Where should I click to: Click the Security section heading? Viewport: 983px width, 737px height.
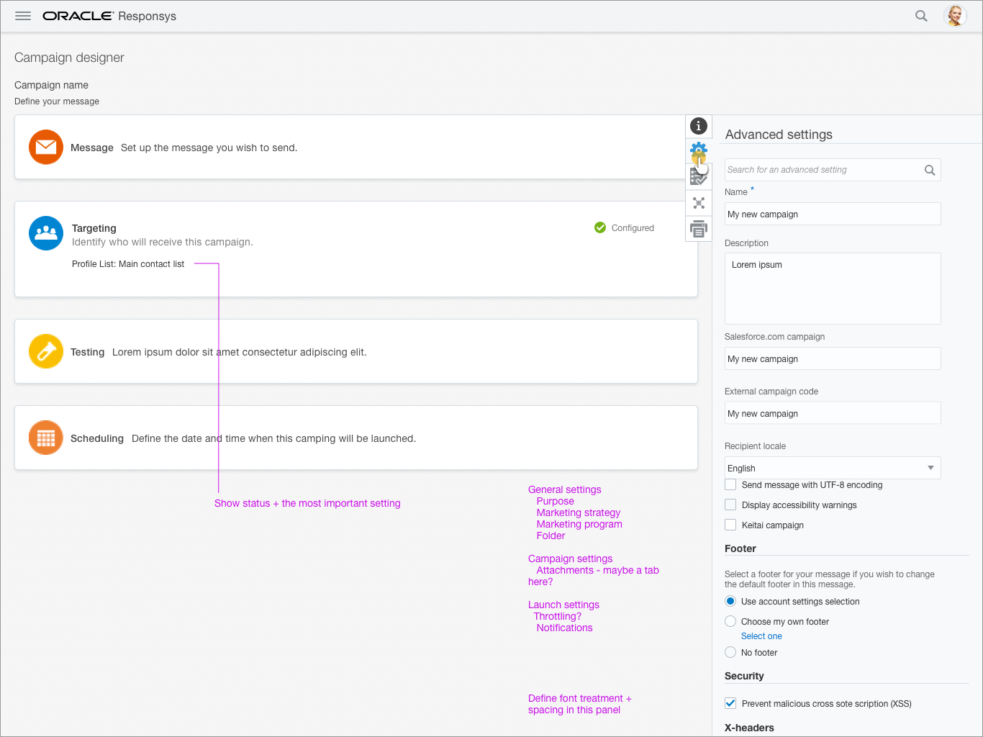744,676
